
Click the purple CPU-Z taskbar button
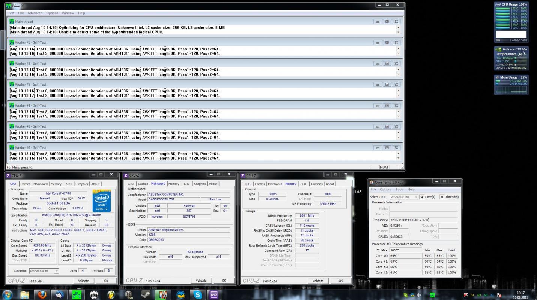[214, 295]
